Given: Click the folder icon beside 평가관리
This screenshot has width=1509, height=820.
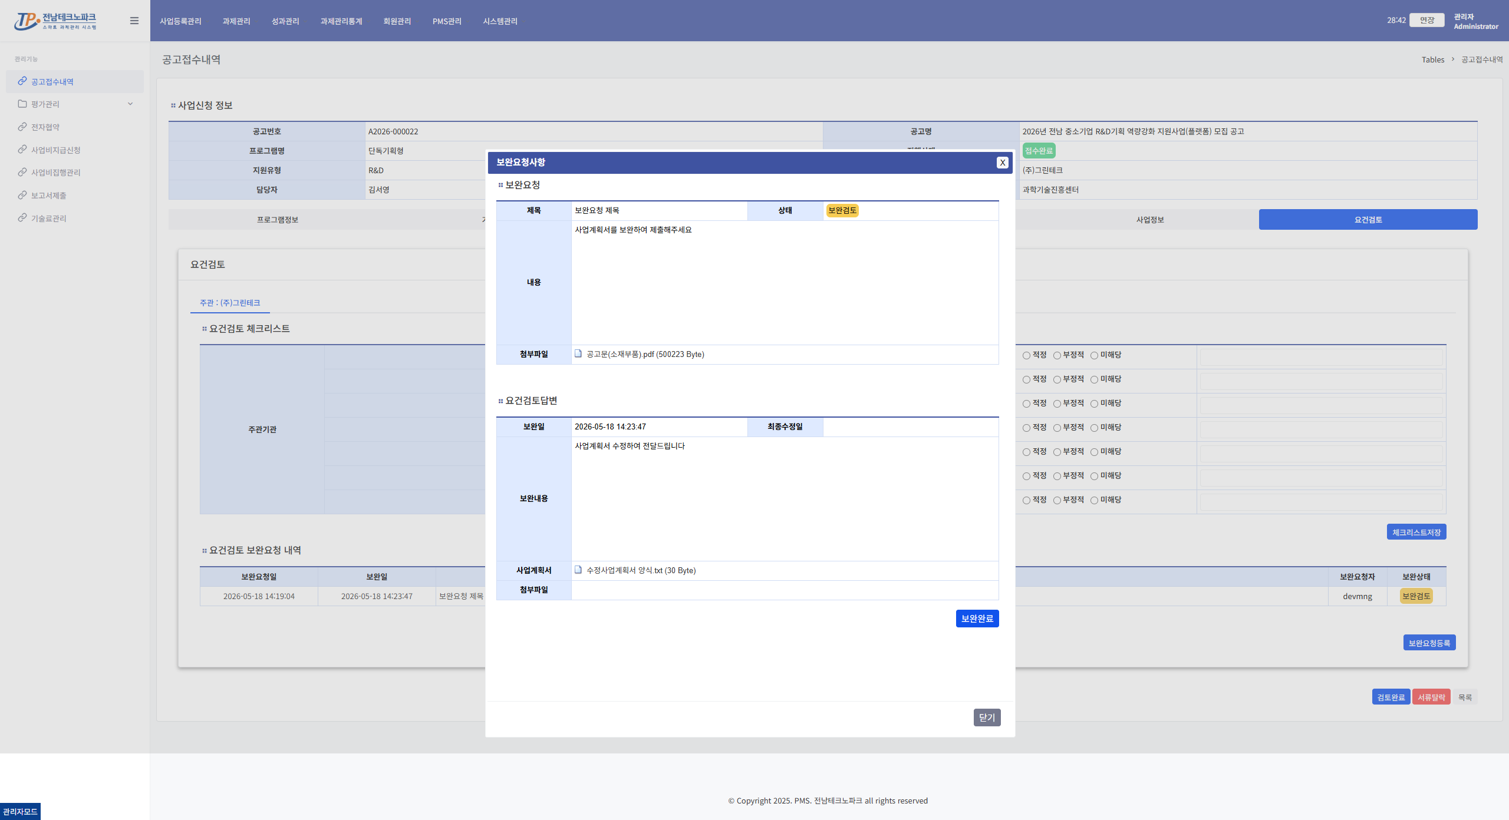Looking at the screenshot, I should tap(22, 104).
